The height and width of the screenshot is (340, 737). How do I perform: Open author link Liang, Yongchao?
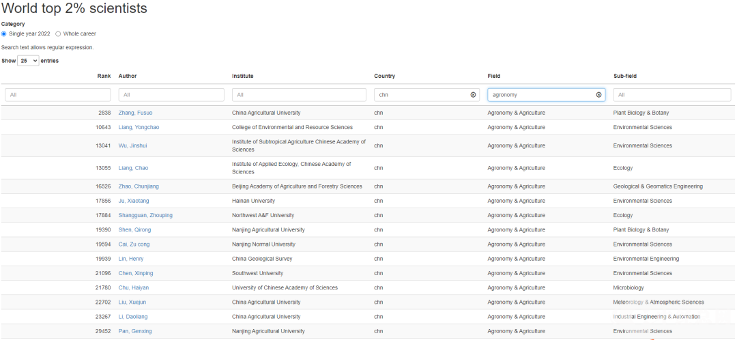(x=139, y=127)
